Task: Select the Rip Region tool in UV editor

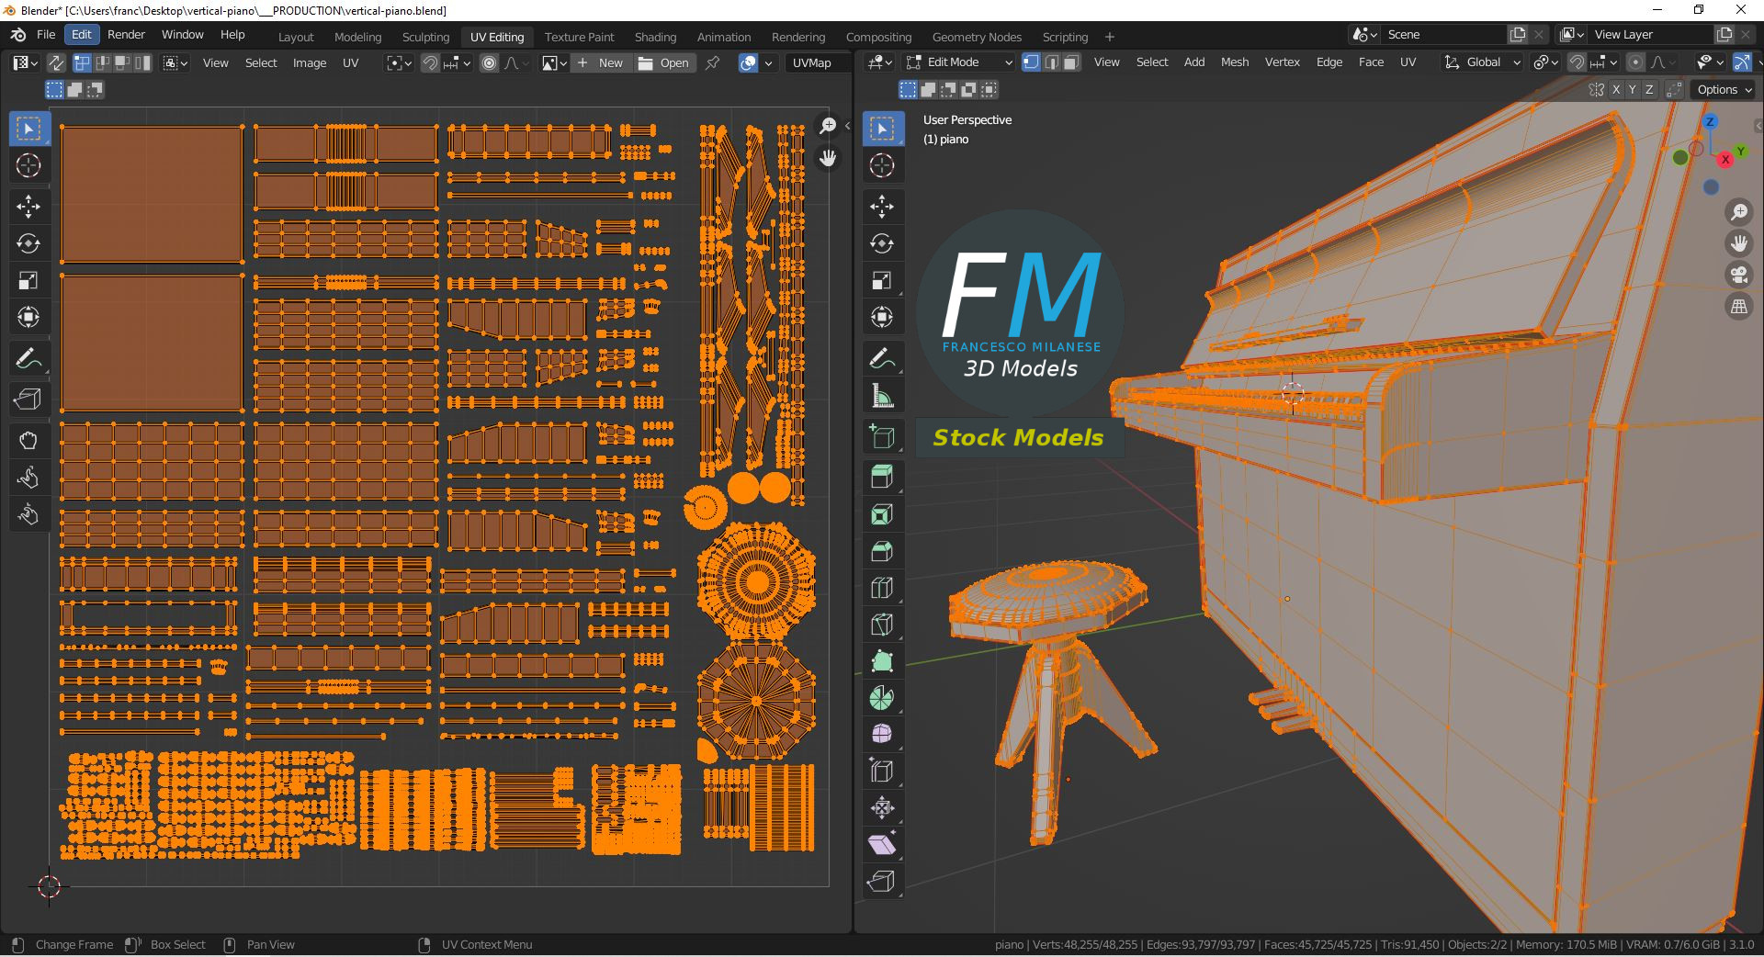Action: pos(28,400)
